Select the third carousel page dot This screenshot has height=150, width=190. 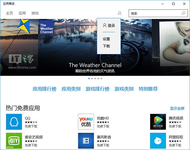[x=95, y=78]
